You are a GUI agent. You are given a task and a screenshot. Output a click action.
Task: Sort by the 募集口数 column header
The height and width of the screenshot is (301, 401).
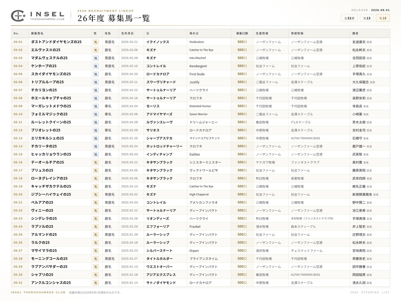242,33
